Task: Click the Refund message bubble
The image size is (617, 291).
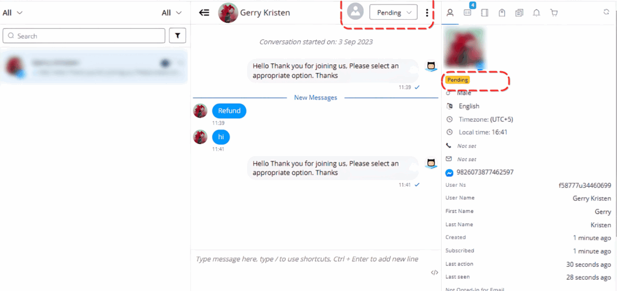Action: click(x=229, y=111)
